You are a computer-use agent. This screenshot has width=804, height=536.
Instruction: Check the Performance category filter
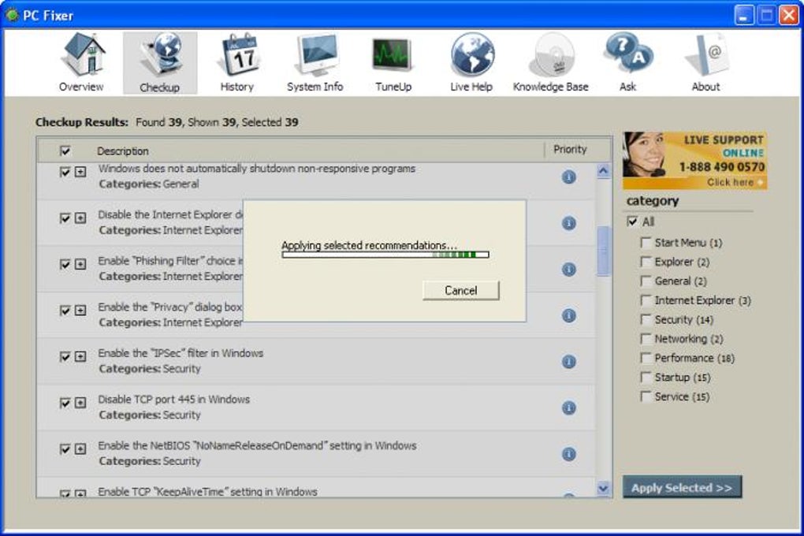coord(646,358)
